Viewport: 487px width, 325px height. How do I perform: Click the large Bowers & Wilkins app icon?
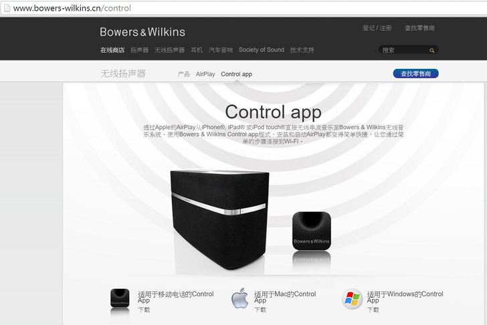point(312,231)
